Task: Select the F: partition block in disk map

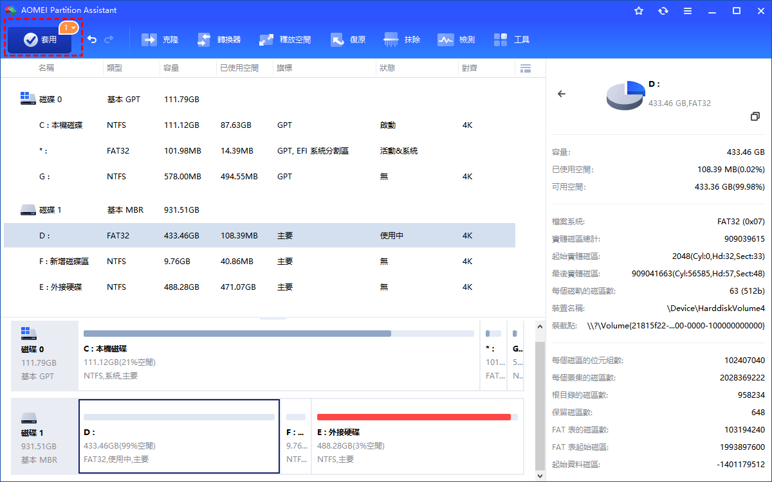Action: coord(296,436)
